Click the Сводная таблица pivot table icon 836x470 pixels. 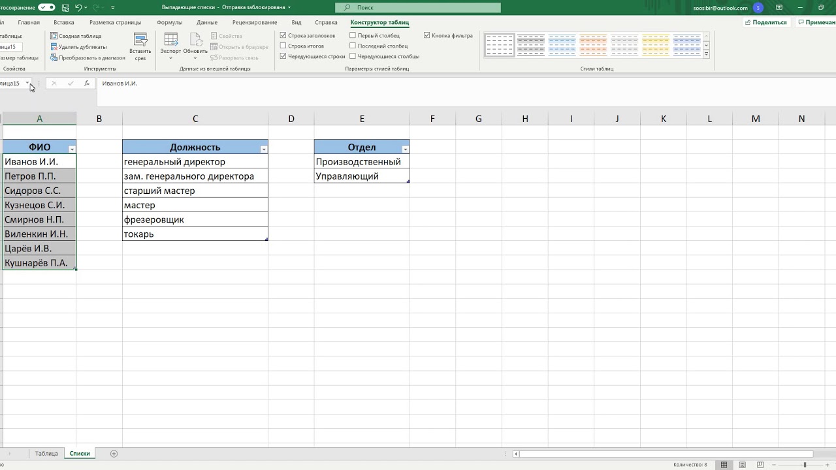pyautogui.click(x=54, y=36)
